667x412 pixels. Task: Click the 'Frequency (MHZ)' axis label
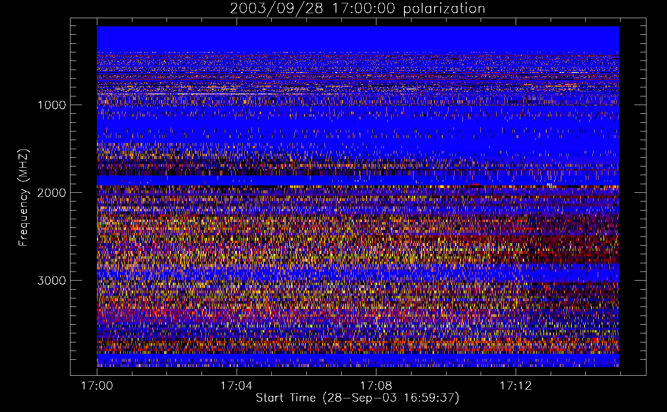tap(23, 198)
